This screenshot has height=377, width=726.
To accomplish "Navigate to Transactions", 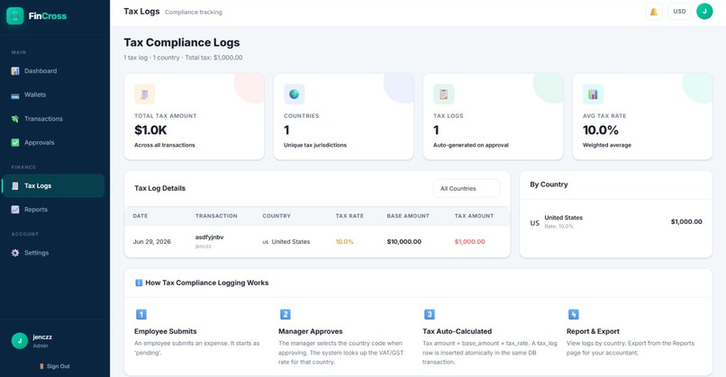I will 53,119.
